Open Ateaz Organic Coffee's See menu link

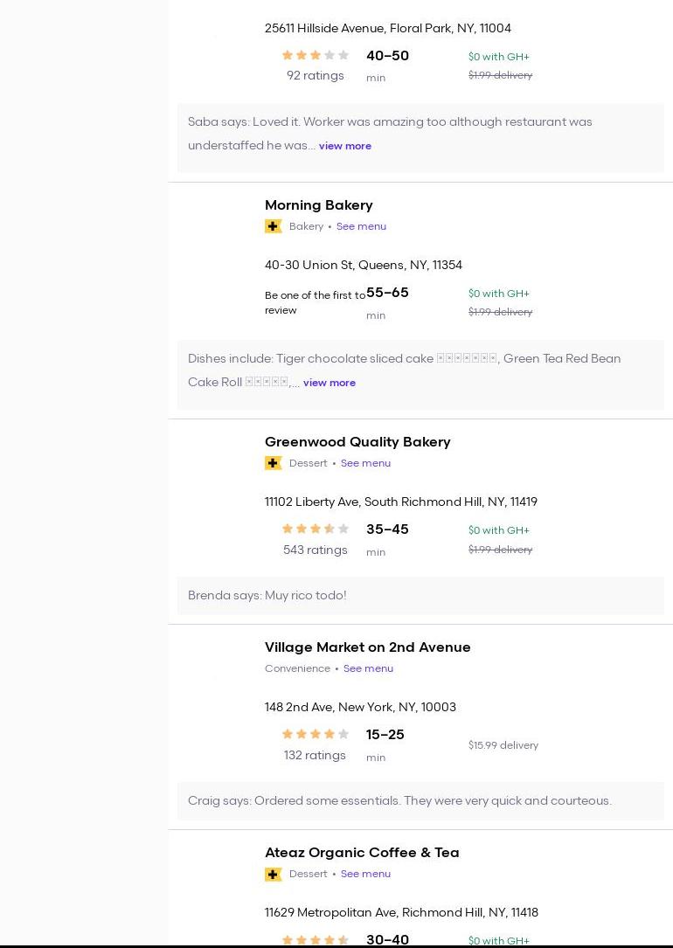[365, 874]
